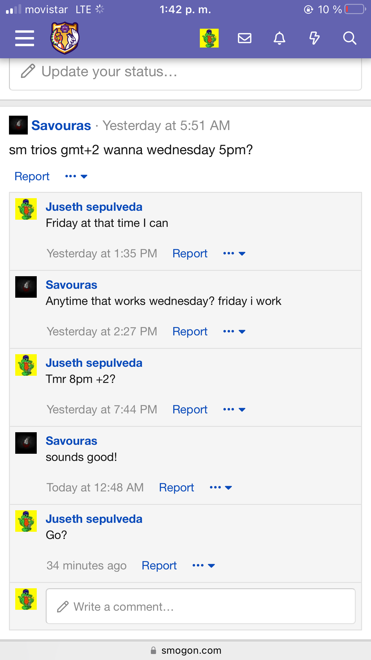371x660 pixels.
Task: Tap Savouras's avatar beside 'Anytime that works'
Action: click(26, 287)
